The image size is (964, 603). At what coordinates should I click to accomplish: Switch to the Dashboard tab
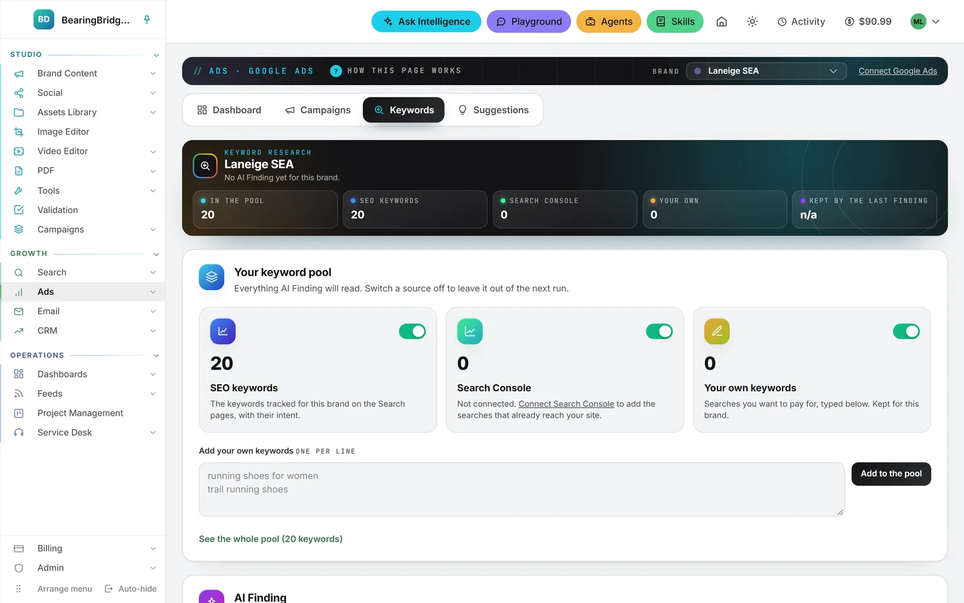click(229, 110)
